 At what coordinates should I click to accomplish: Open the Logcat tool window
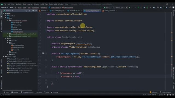[x=54, y=92]
